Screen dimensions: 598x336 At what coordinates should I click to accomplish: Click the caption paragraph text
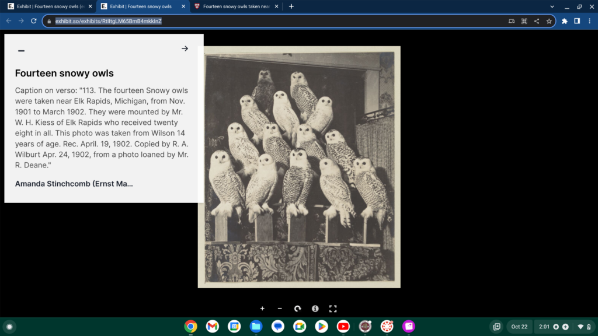point(102,128)
